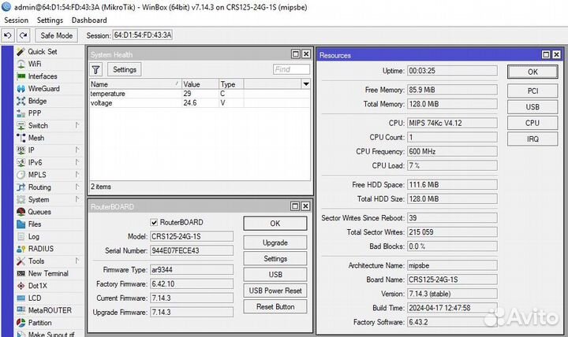Open the Dashboard menu
The image size is (568, 337).
click(89, 20)
